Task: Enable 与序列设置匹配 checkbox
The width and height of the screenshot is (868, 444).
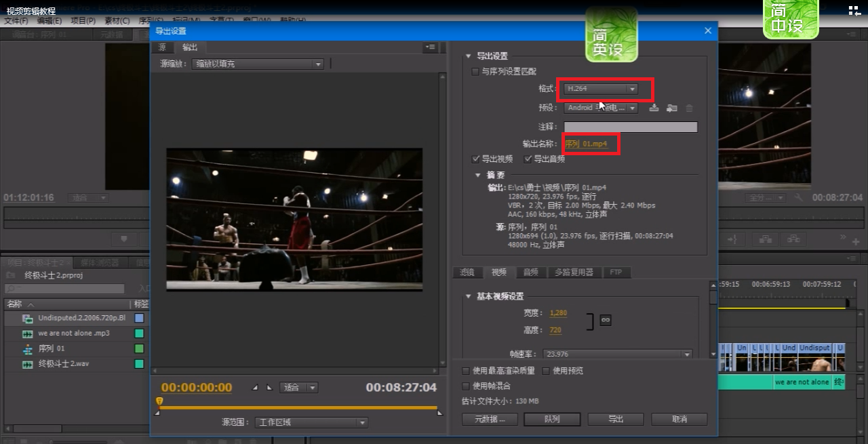Action: click(475, 71)
